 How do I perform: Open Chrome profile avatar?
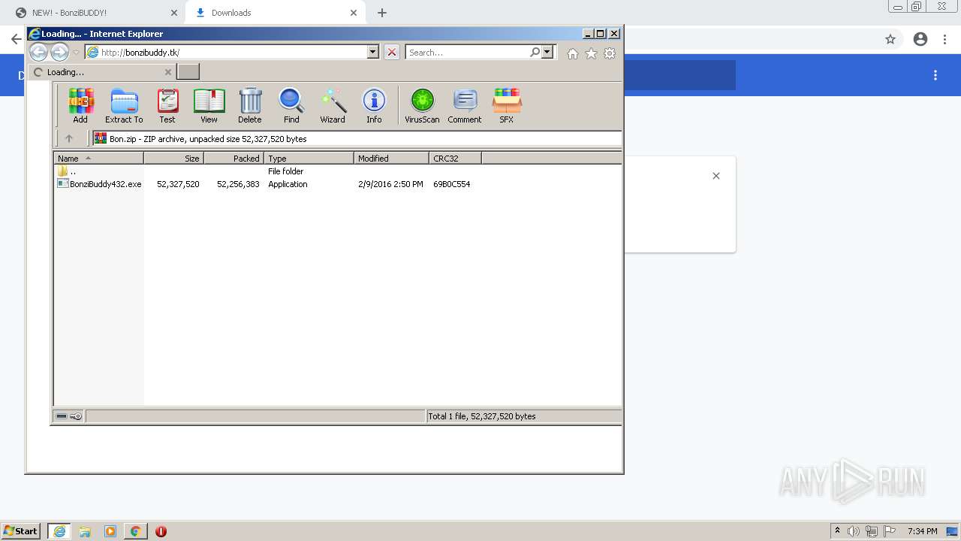[920, 39]
